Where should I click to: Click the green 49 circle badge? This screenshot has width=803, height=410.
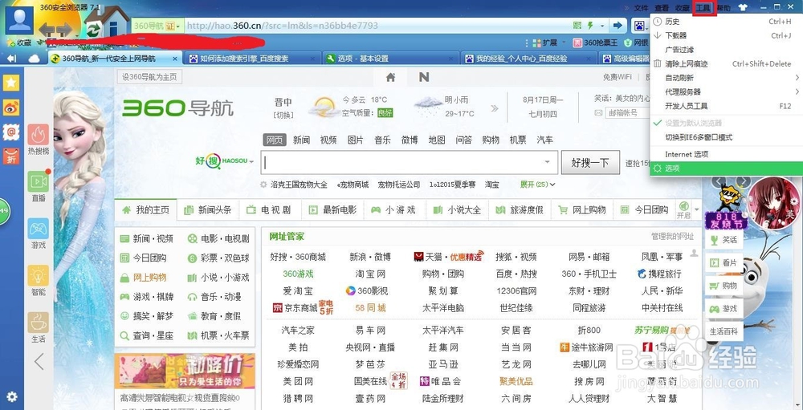point(5,211)
